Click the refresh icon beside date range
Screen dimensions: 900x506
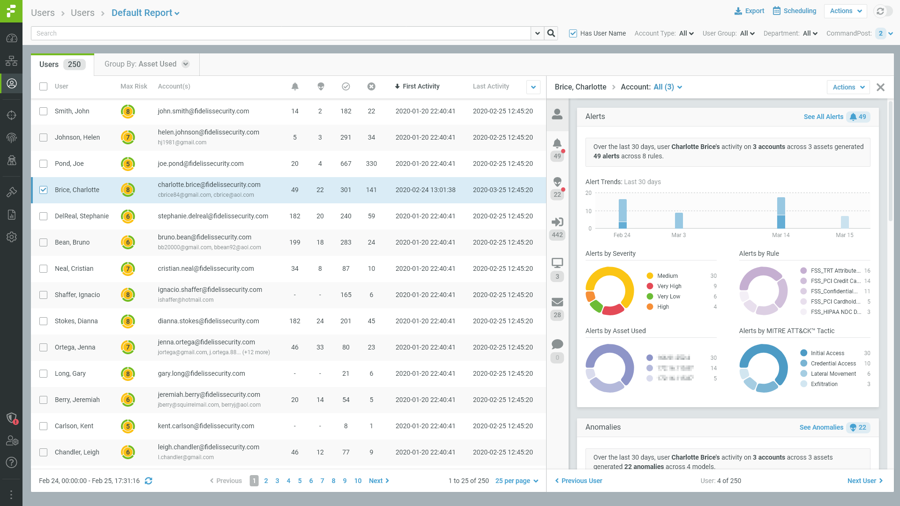click(149, 481)
